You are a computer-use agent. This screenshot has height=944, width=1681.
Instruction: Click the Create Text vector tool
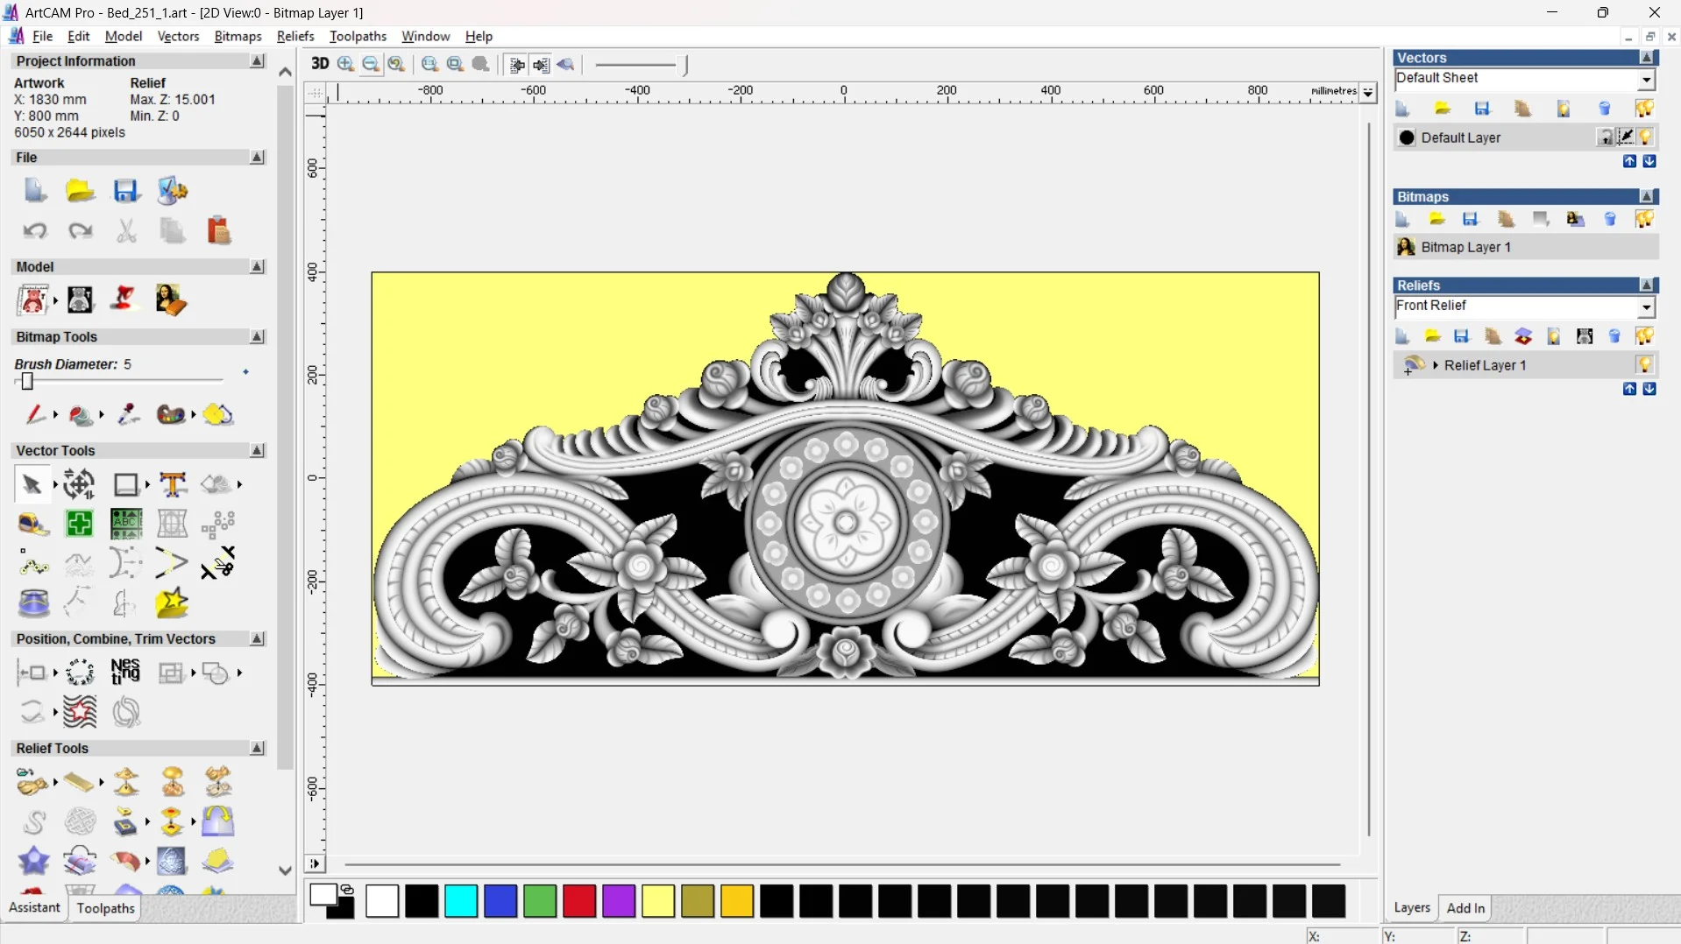click(173, 484)
